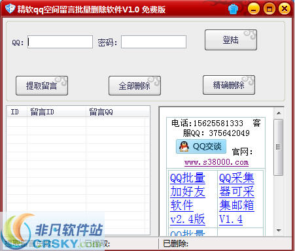295x251 pixels.
Task: Click the 提取留言 button
Action: (x=42, y=86)
